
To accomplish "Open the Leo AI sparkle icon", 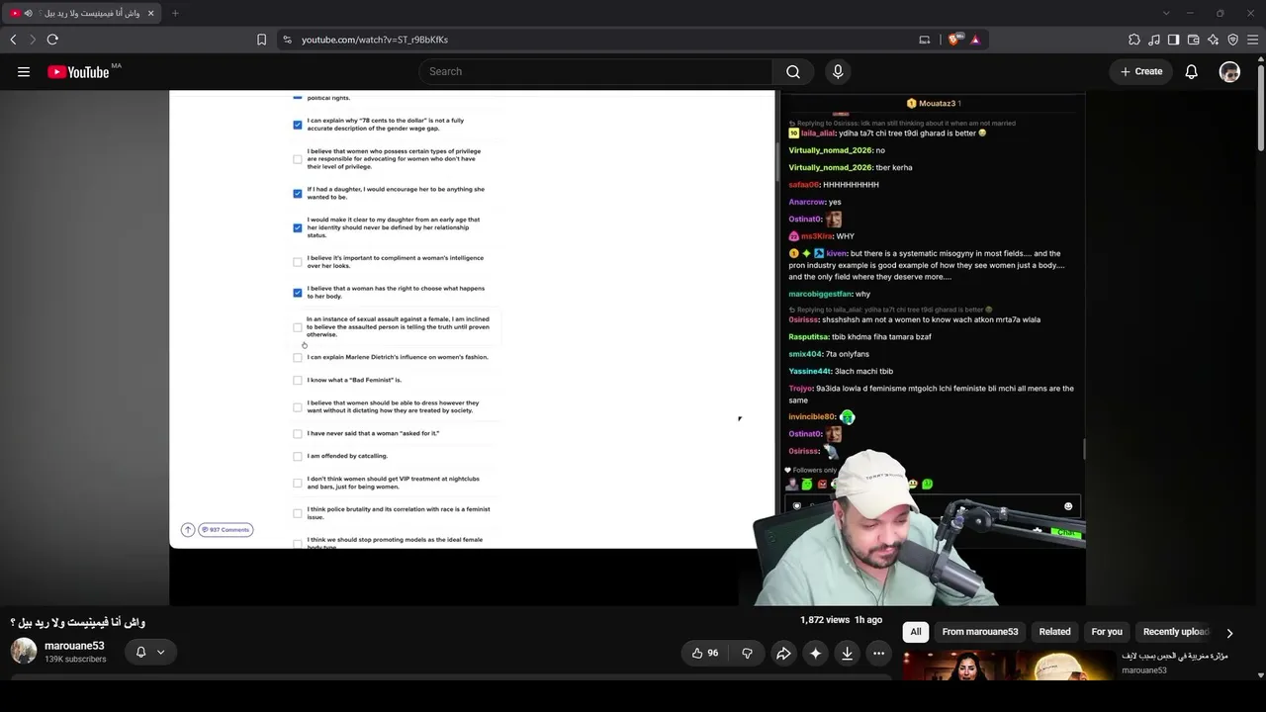I will click(1213, 40).
